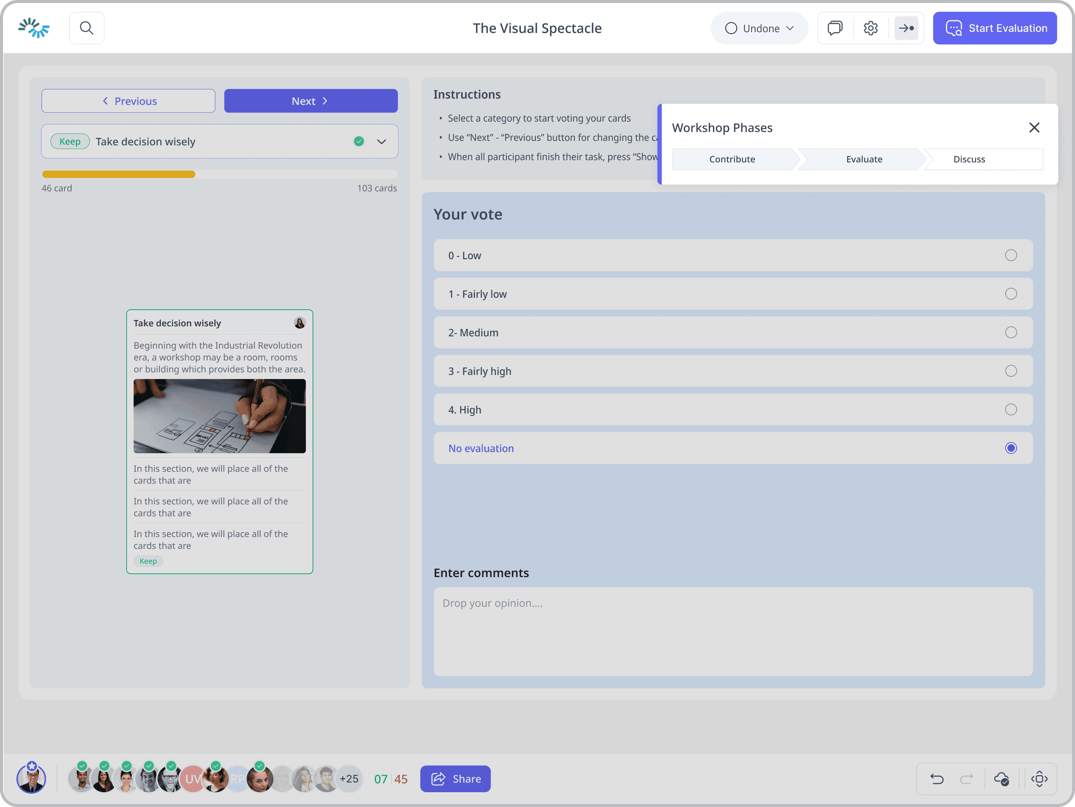Screen dimensions: 1075x807
Task: Click the card progress bar
Action: 219,174
